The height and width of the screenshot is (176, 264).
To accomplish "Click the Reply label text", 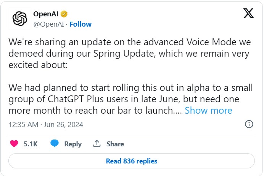I will [73, 144].
